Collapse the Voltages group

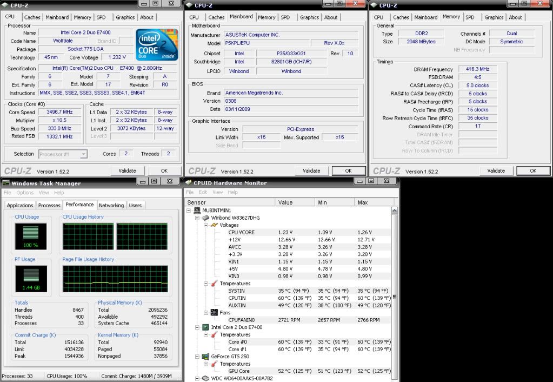(206, 225)
